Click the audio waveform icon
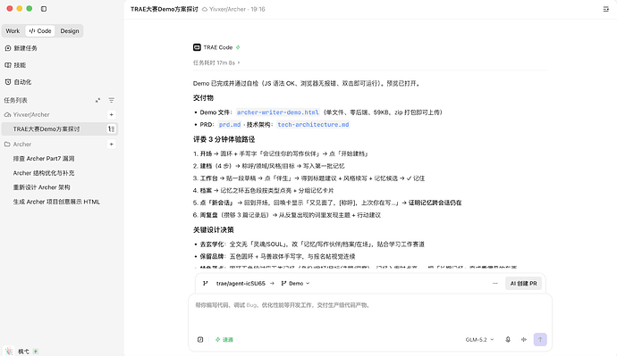This screenshot has width=617, height=356. (x=524, y=340)
